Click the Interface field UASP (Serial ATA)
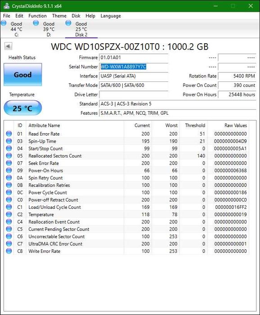This screenshot has height=315, width=260. (x=134, y=76)
